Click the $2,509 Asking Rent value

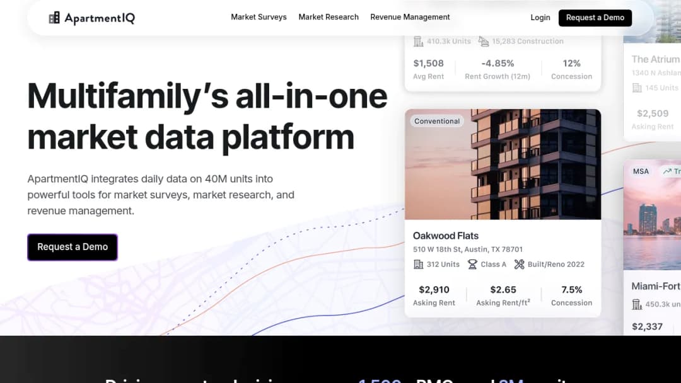tap(653, 113)
